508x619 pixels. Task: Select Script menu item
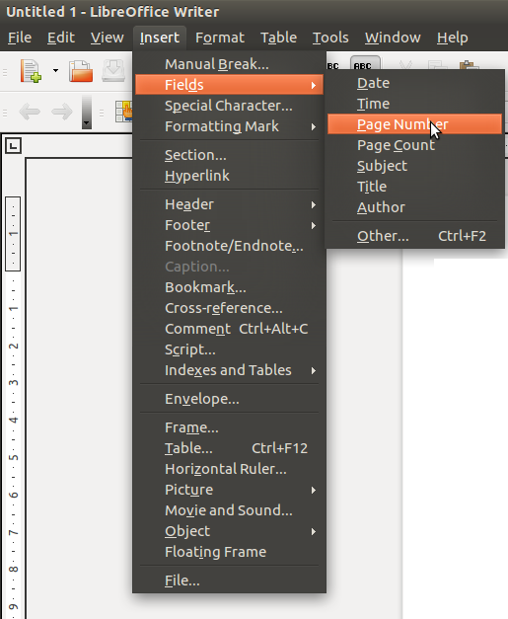229,349
